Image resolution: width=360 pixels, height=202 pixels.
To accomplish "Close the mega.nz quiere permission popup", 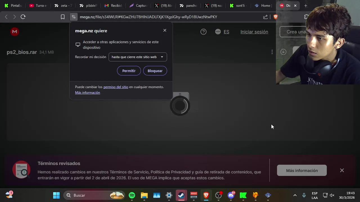I will (165, 30).
